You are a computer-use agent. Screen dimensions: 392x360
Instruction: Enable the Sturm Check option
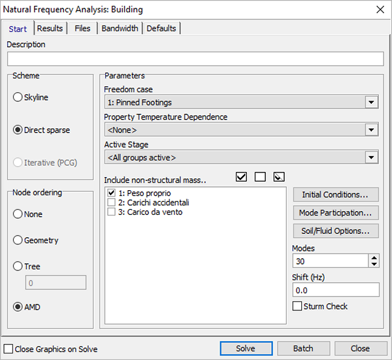pos(297,306)
